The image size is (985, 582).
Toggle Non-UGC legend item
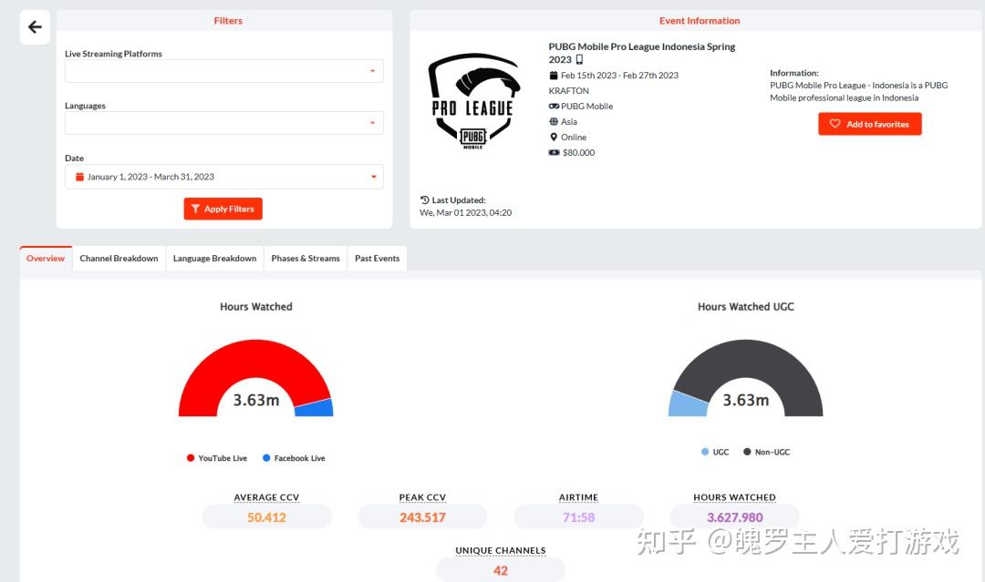[x=766, y=452]
